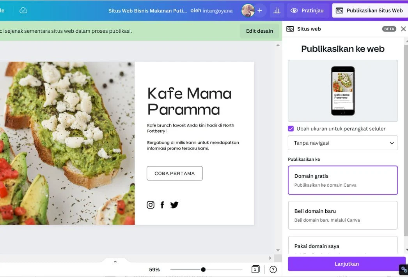The image size is (408, 277).
Task: Open the Tanpa navigasi dropdown
Action: (343, 143)
